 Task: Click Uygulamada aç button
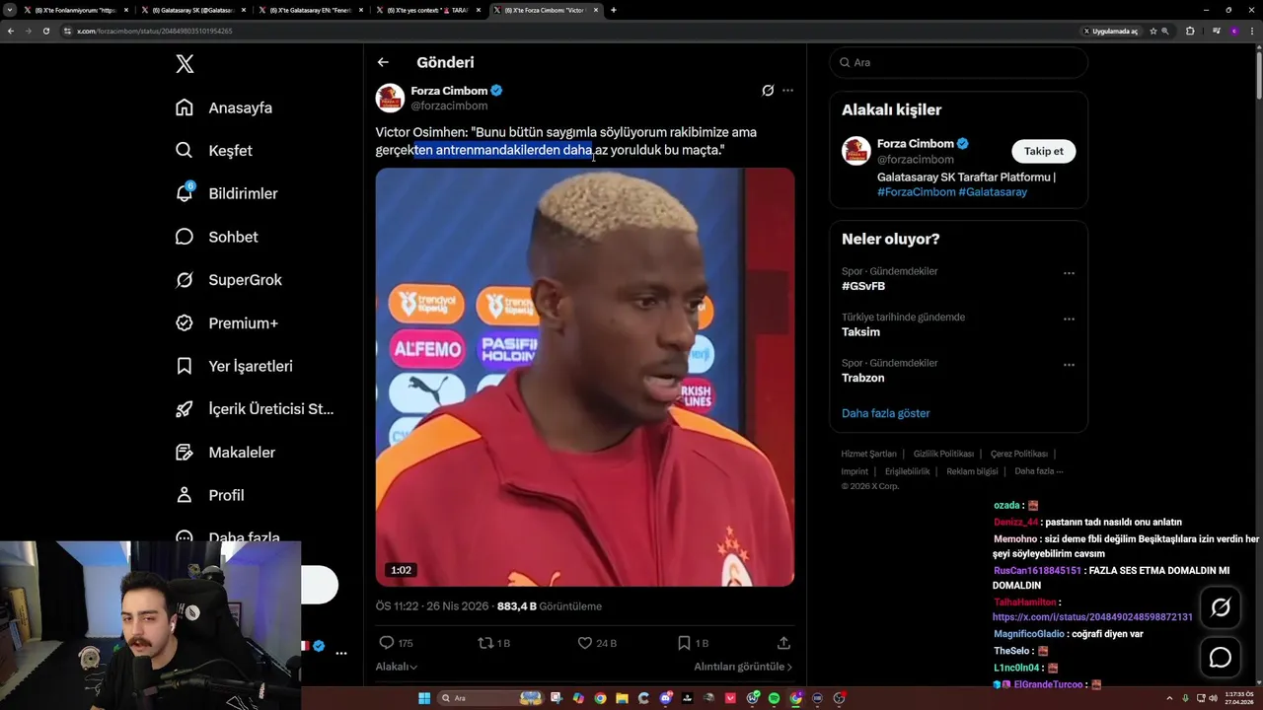(x=1111, y=31)
